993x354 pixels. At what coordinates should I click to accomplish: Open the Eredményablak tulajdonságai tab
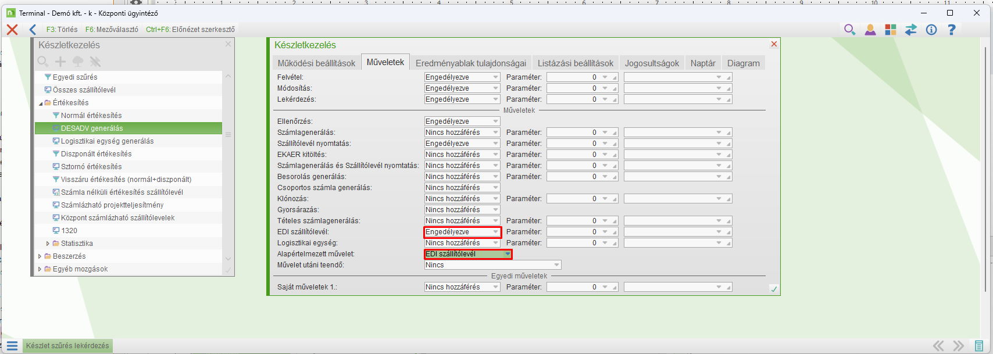[471, 63]
